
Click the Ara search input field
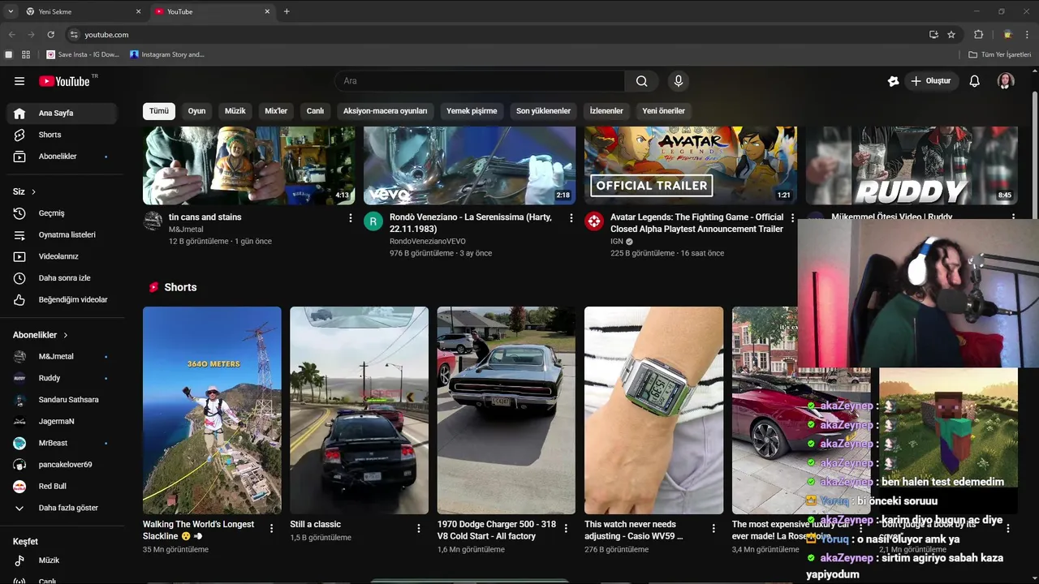[480, 81]
